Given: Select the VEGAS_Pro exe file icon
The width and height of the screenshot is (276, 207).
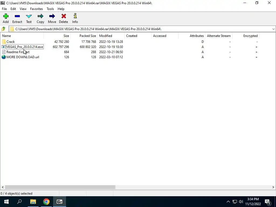Looking at the screenshot, I should click(4, 47).
